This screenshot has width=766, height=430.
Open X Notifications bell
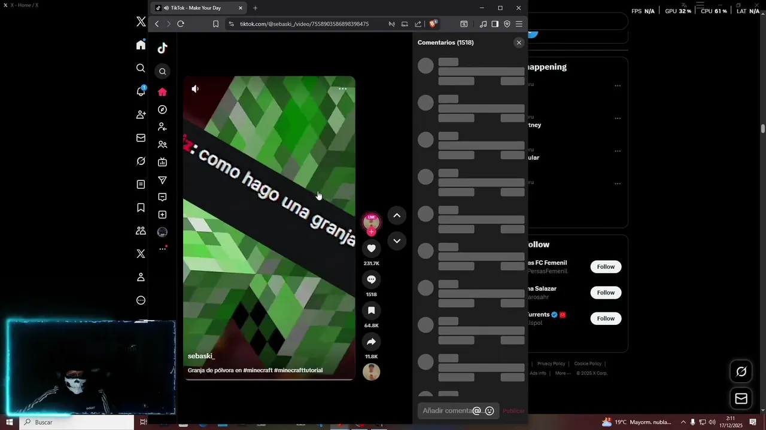tap(141, 91)
